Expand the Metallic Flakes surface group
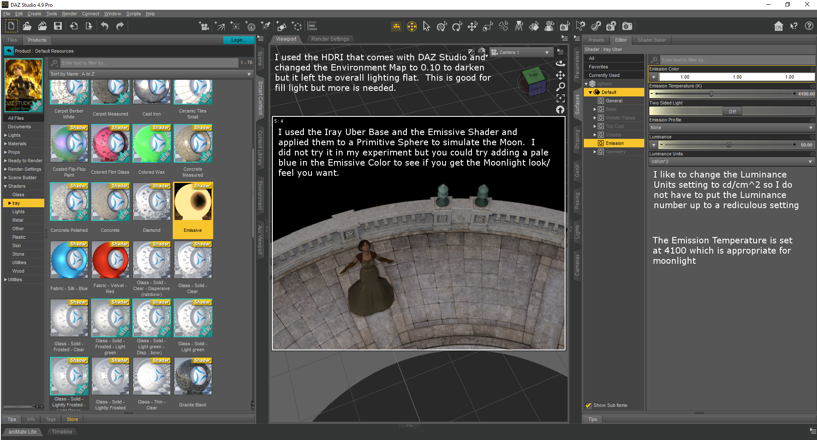The width and height of the screenshot is (817, 440). [x=595, y=118]
